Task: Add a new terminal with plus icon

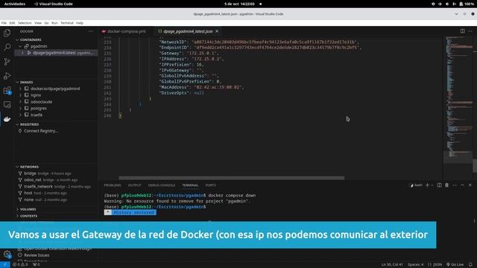Action: pos(427,185)
